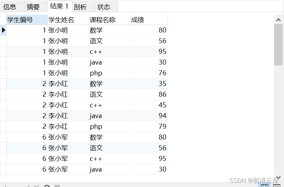
Task: Click the row selector beside 张小明 java
Action: (3, 62)
